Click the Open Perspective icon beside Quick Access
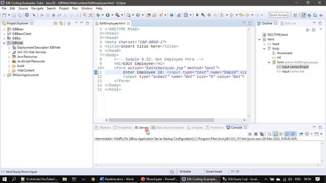326x183 pixels. click(295, 15)
